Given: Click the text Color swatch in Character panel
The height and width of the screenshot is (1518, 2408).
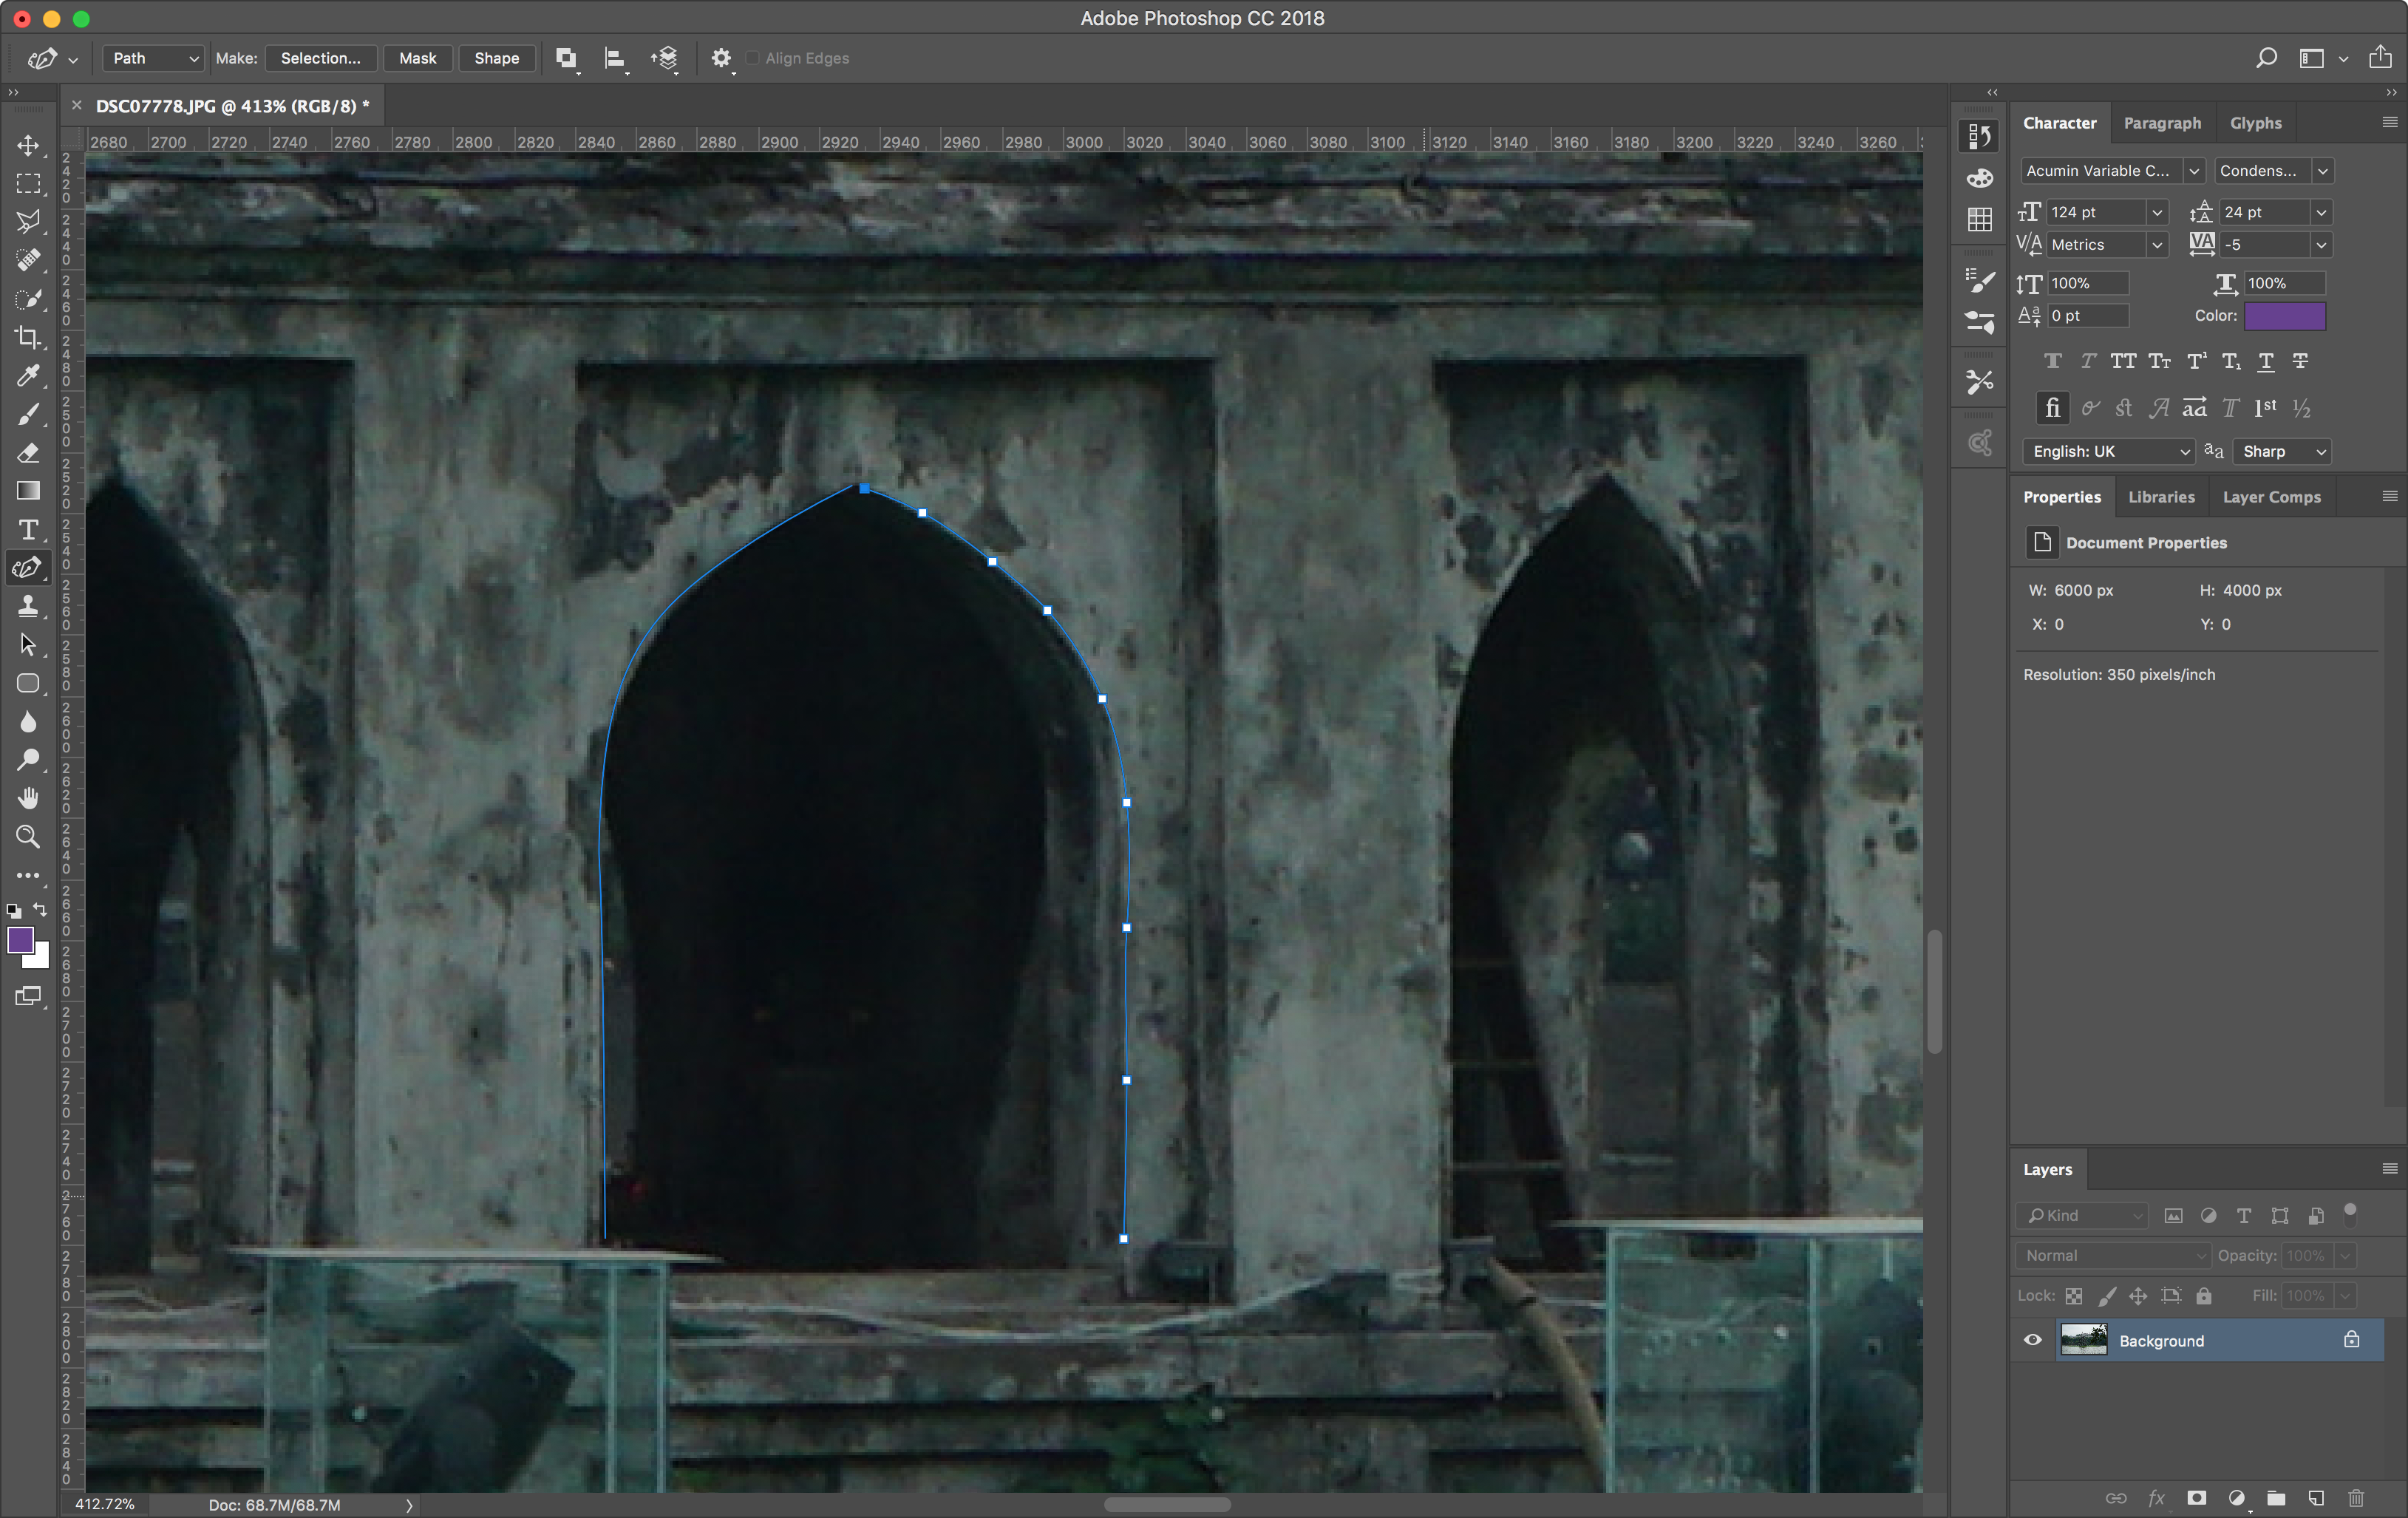Looking at the screenshot, I should (x=2286, y=316).
